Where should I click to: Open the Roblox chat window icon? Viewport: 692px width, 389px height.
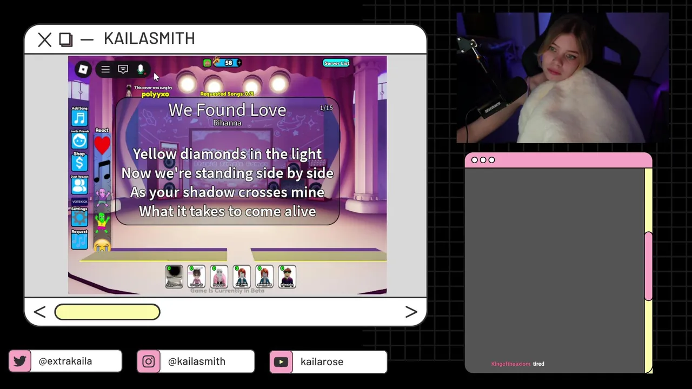[123, 69]
